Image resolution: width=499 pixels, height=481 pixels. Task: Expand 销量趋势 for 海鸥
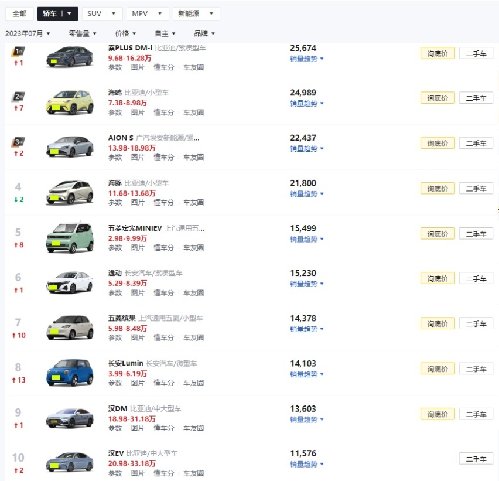(x=306, y=104)
